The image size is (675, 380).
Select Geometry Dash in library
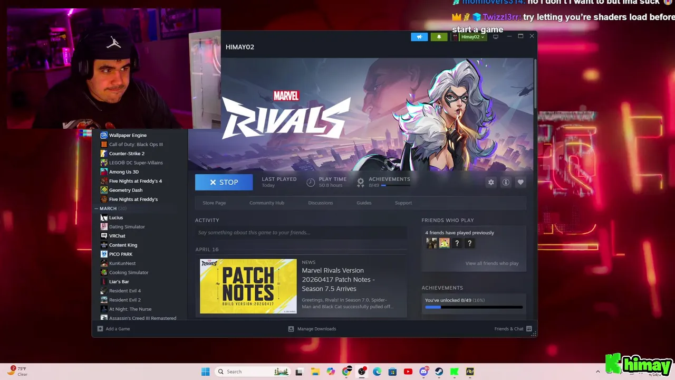pos(122,190)
